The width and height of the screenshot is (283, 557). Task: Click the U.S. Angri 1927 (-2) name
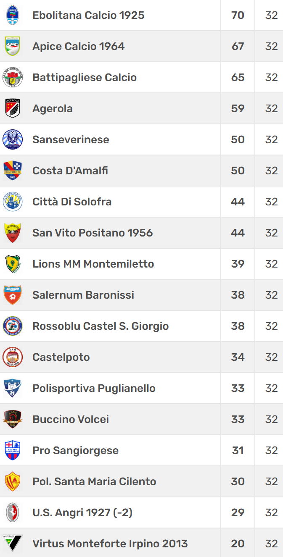[82, 512]
